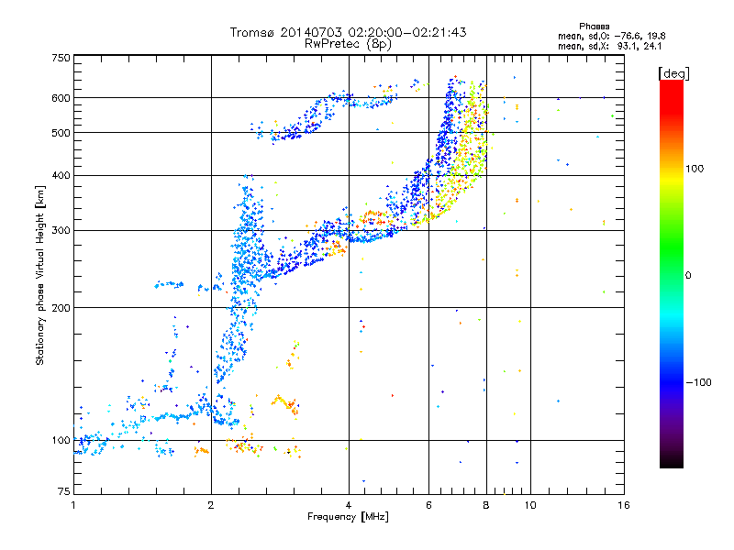Click the phase colorbar
Screen dimensions: 734x550
coord(672,273)
